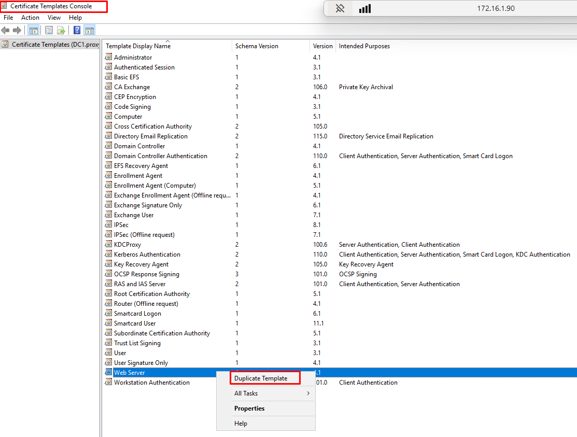Click the Back arrow toolbar icon
The image size is (577, 437).
coord(5,30)
